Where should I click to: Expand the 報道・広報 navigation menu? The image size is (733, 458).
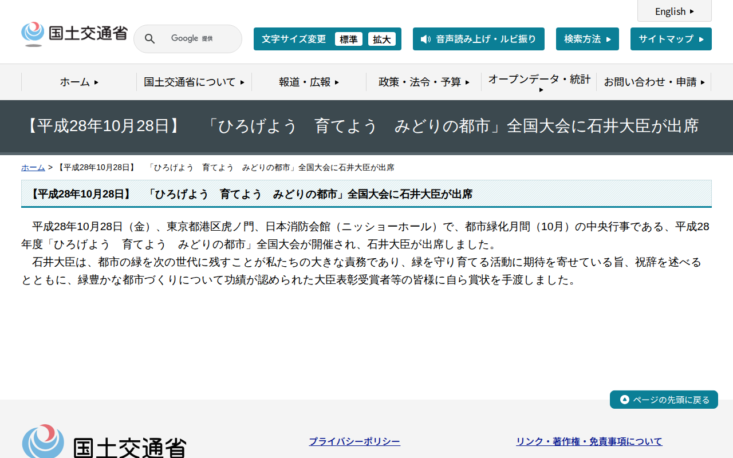point(309,82)
